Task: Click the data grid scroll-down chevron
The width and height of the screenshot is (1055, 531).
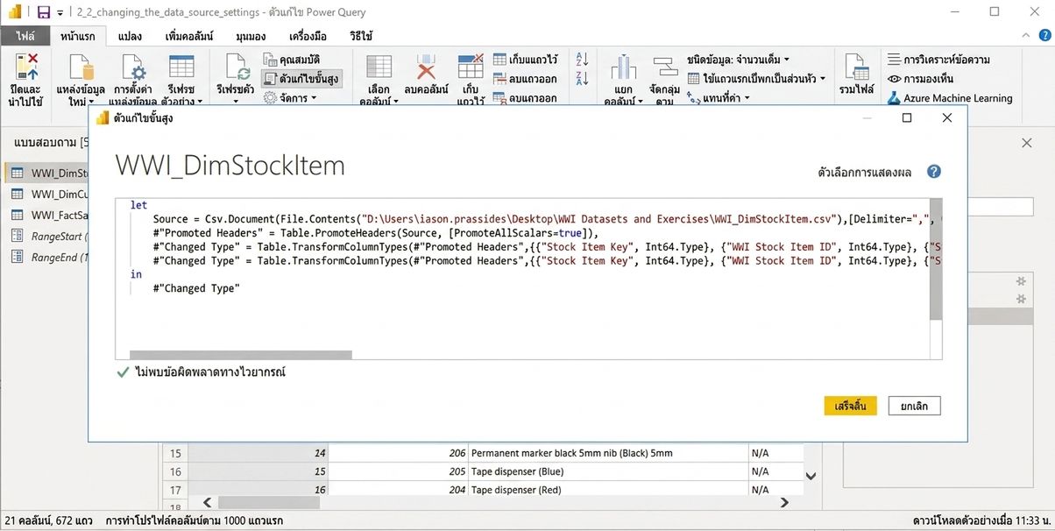Action: [x=811, y=476]
